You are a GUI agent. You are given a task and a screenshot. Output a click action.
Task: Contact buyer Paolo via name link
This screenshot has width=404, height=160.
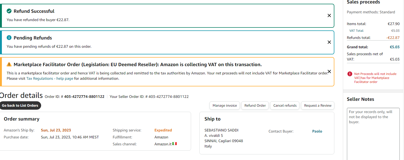(x=317, y=131)
